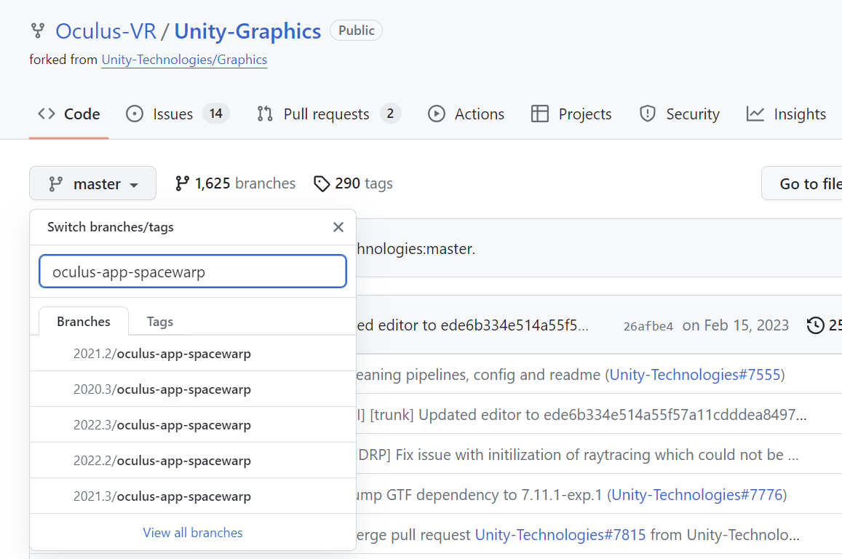
Task: Choose the 2020.3/oculus-app-spacewarp branch
Action: click(162, 389)
